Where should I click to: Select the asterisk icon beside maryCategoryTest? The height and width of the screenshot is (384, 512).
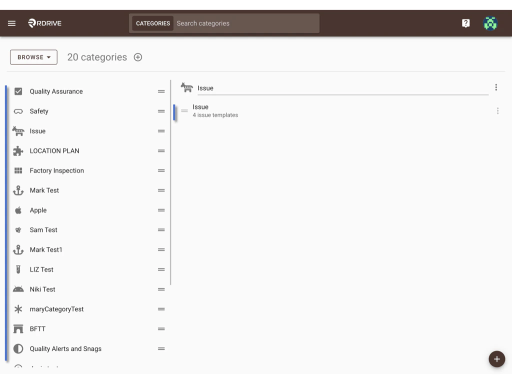click(x=18, y=309)
